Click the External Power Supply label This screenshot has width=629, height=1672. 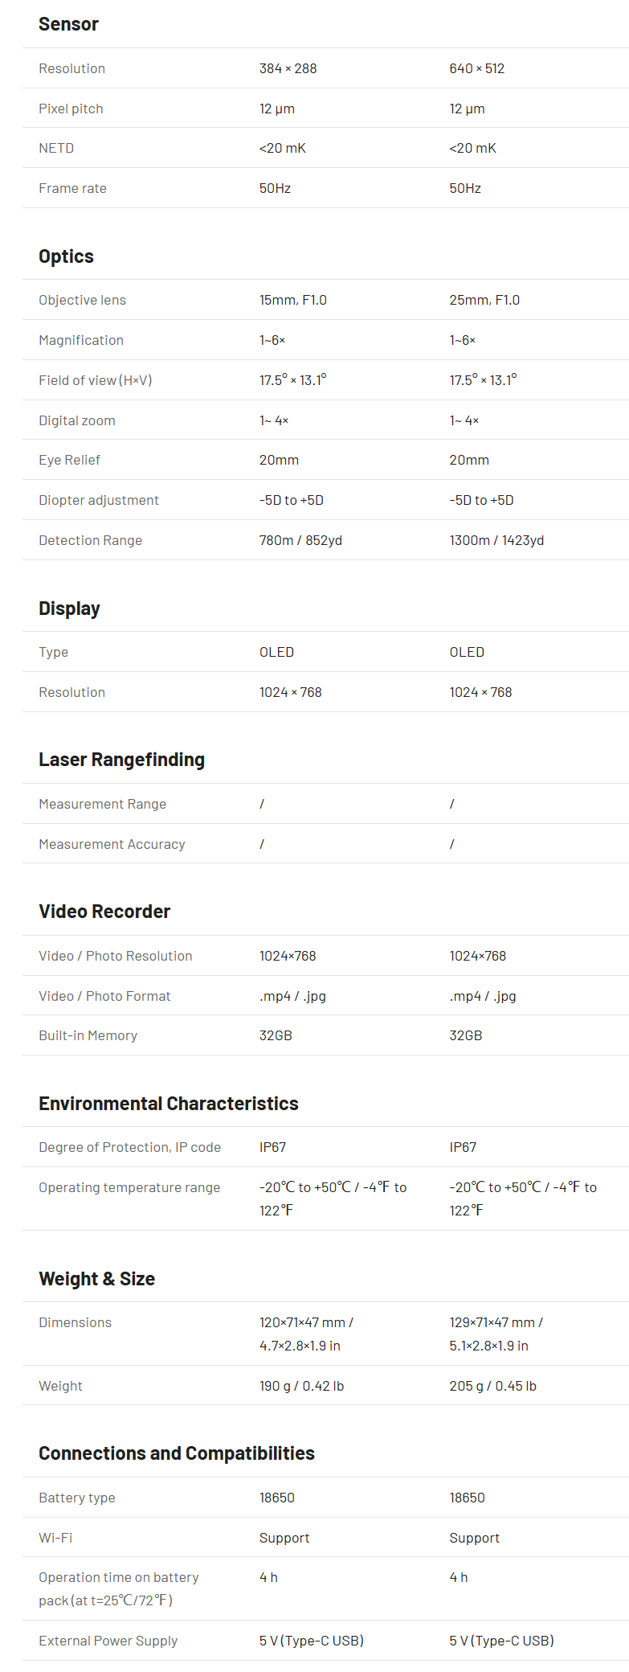[x=108, y=1641]
